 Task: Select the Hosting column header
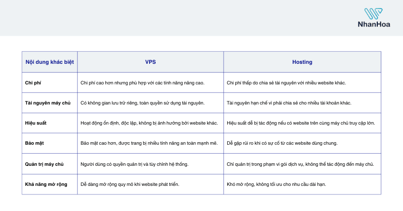coord(302,62)
